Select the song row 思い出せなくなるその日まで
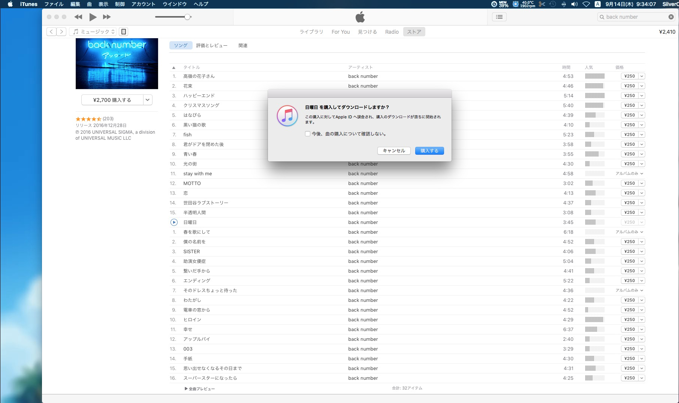This screenshot has width=679, height=403. [407, 369]
